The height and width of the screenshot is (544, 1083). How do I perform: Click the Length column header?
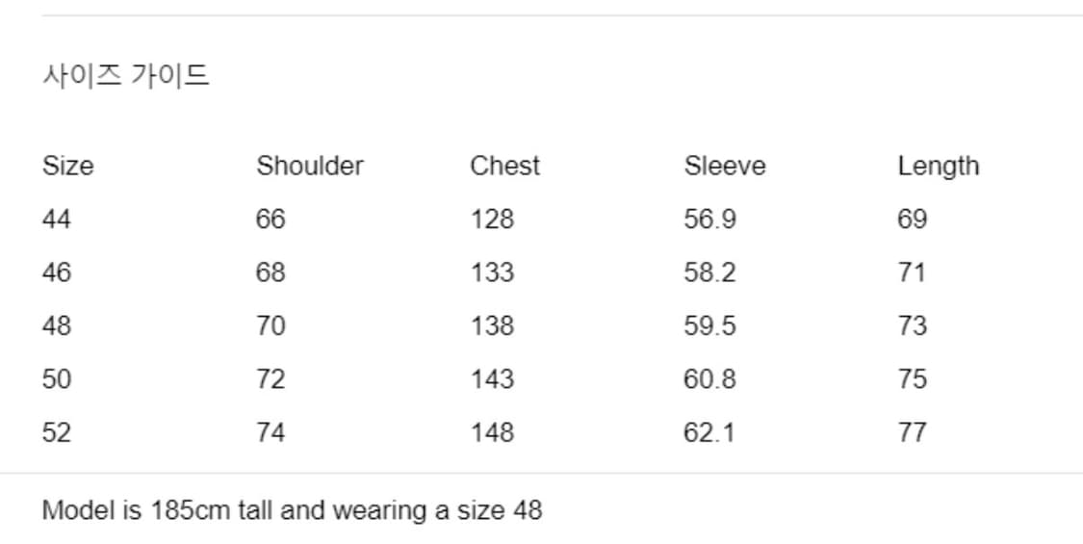tap(938, 166)
